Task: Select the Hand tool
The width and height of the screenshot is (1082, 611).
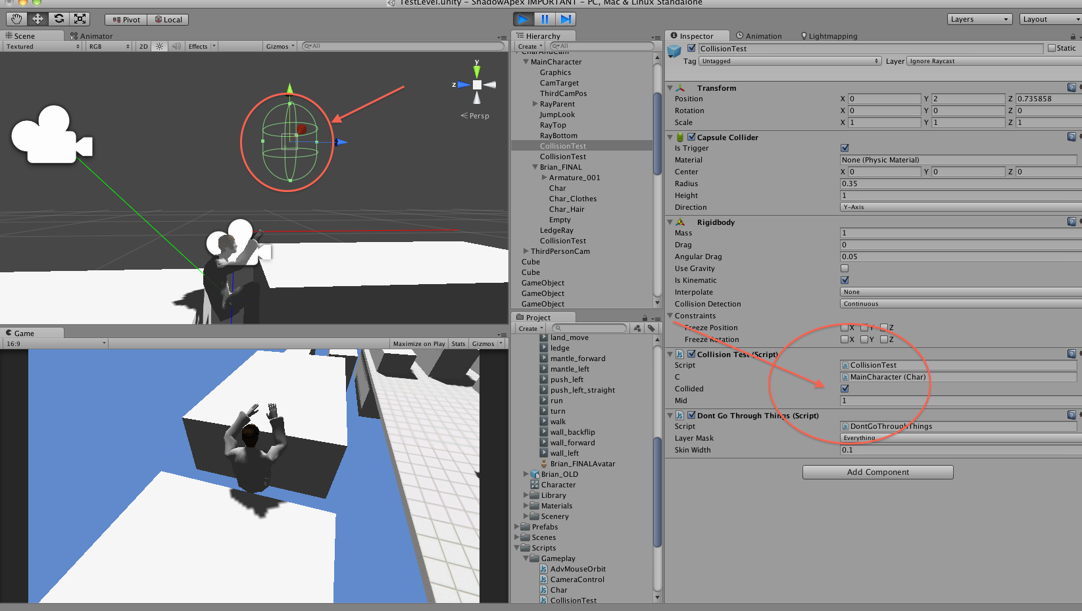Action: (x=16, y=19)
